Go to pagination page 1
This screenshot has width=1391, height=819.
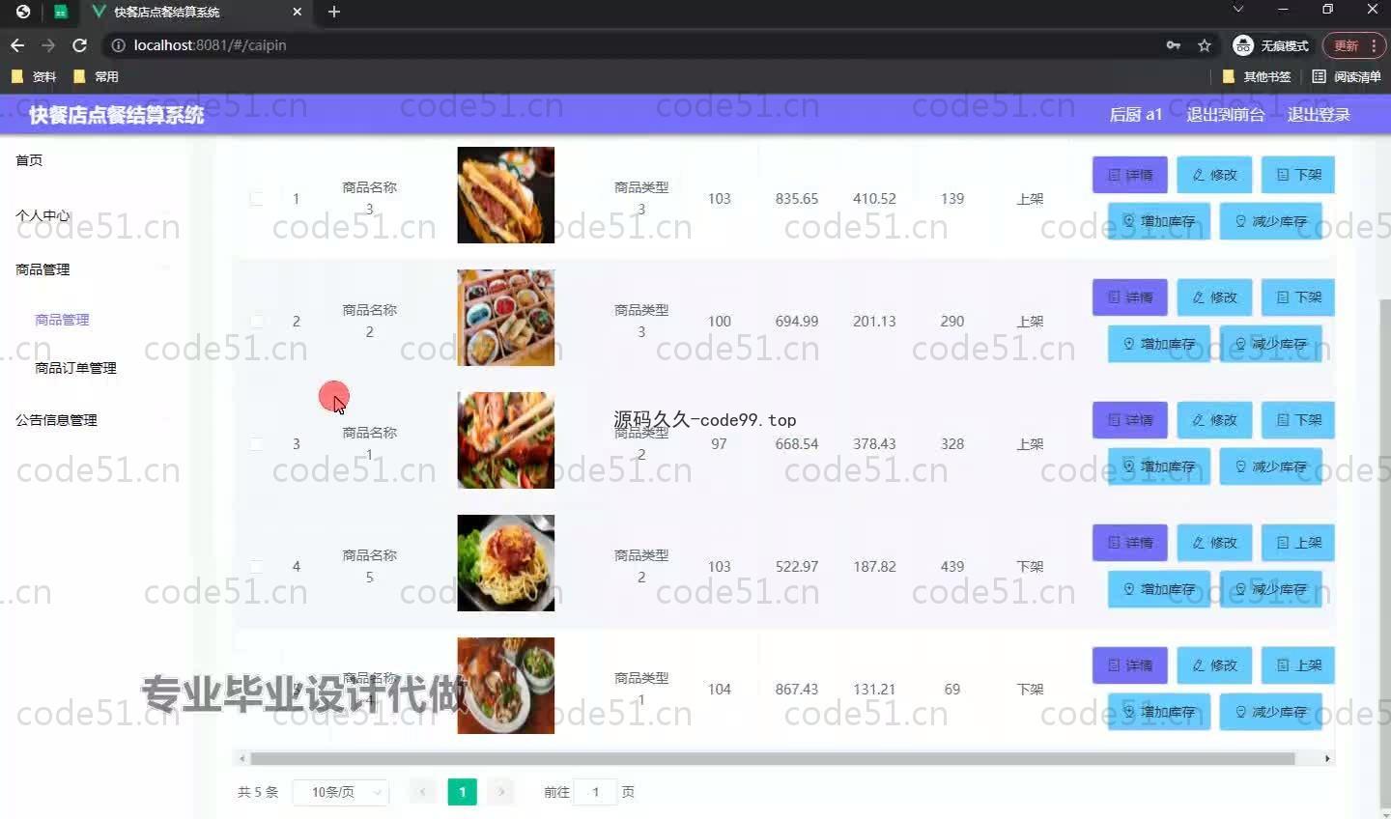pos(462,792)
